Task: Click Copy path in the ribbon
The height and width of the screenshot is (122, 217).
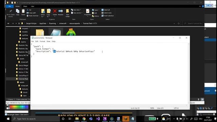Action: tap(31, 13)
